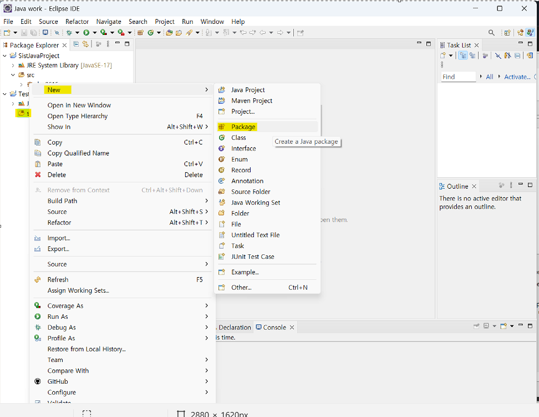Click Refresh in the context menu

(122, 280)
